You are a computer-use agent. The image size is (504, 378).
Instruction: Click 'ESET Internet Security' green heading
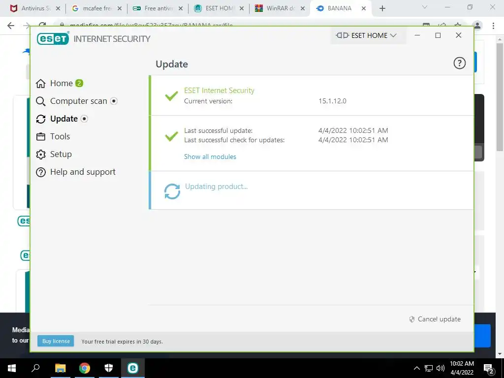pyautogui.click(x=219, y=91)
